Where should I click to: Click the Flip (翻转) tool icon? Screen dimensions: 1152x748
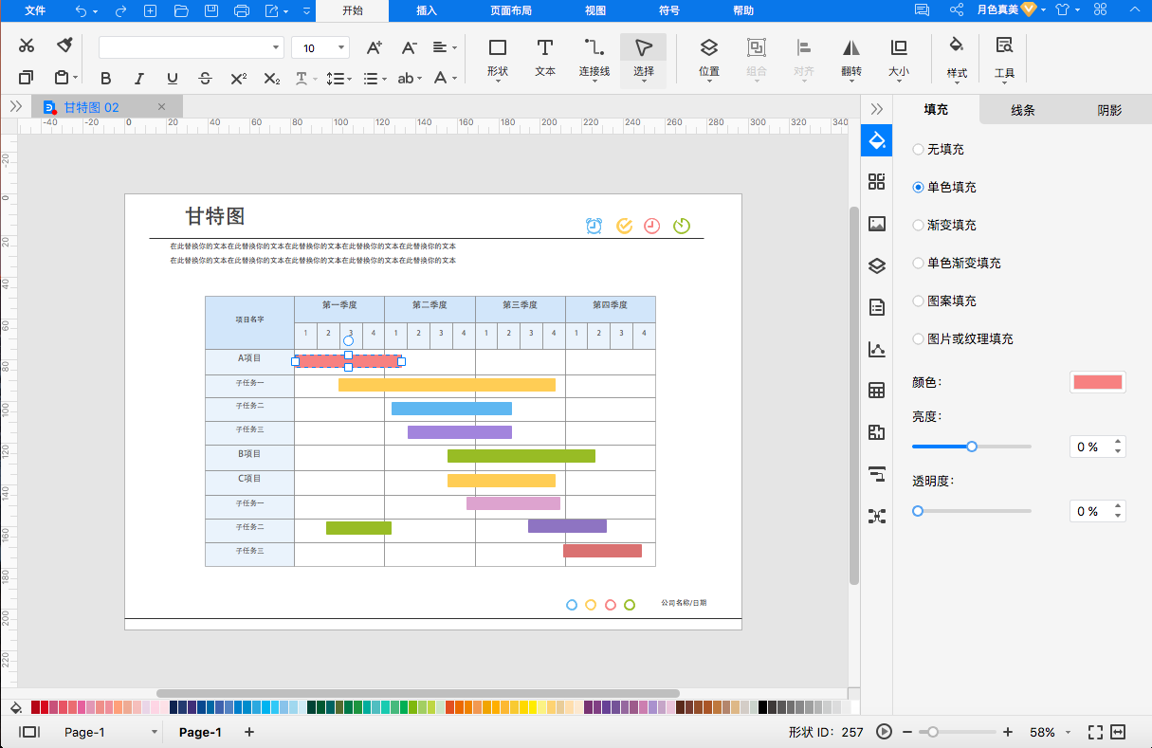[850, 57]
